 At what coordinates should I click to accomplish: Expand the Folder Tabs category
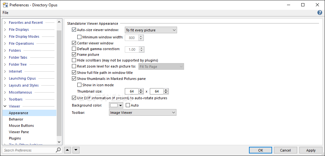click(5, 57)
